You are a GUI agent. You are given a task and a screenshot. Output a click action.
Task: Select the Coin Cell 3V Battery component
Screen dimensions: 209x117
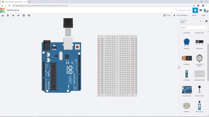click(200, 60)
